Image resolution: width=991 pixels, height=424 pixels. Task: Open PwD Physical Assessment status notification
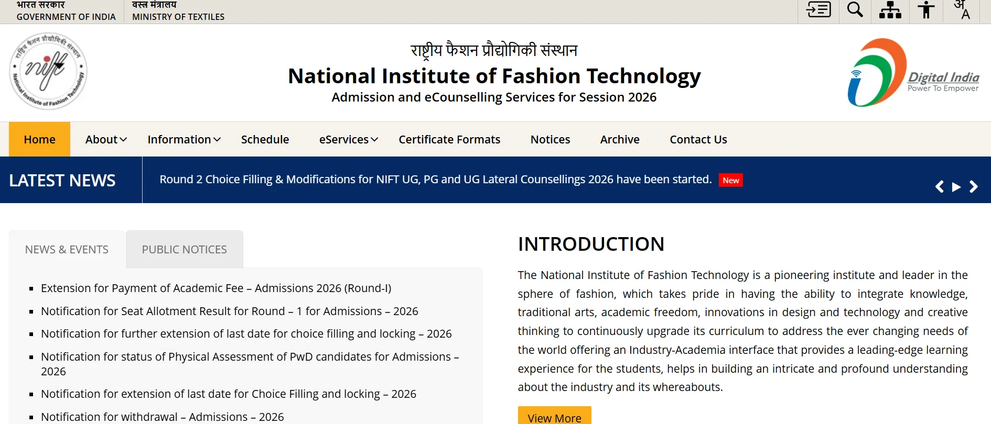(250, 364)
